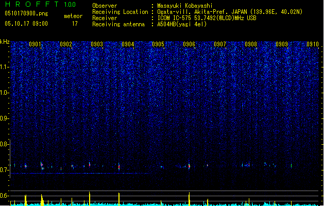Image resolution: width=324 pixels, height=206 pixels.
Task: Click the 0901 time marker
Action: tap(35, 44)
